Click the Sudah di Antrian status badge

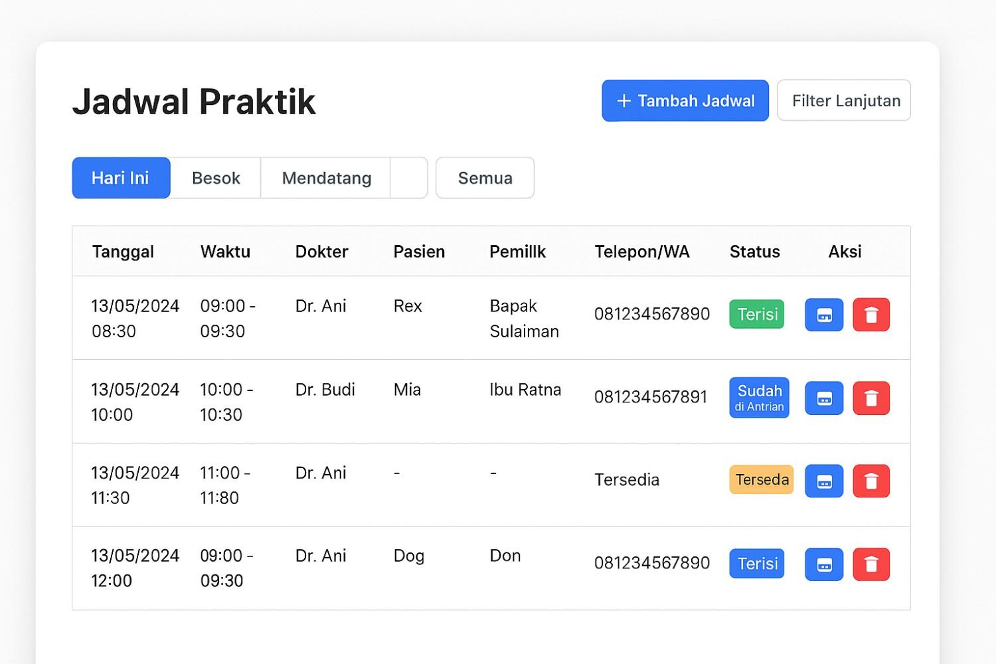click(x=759, y=398)
